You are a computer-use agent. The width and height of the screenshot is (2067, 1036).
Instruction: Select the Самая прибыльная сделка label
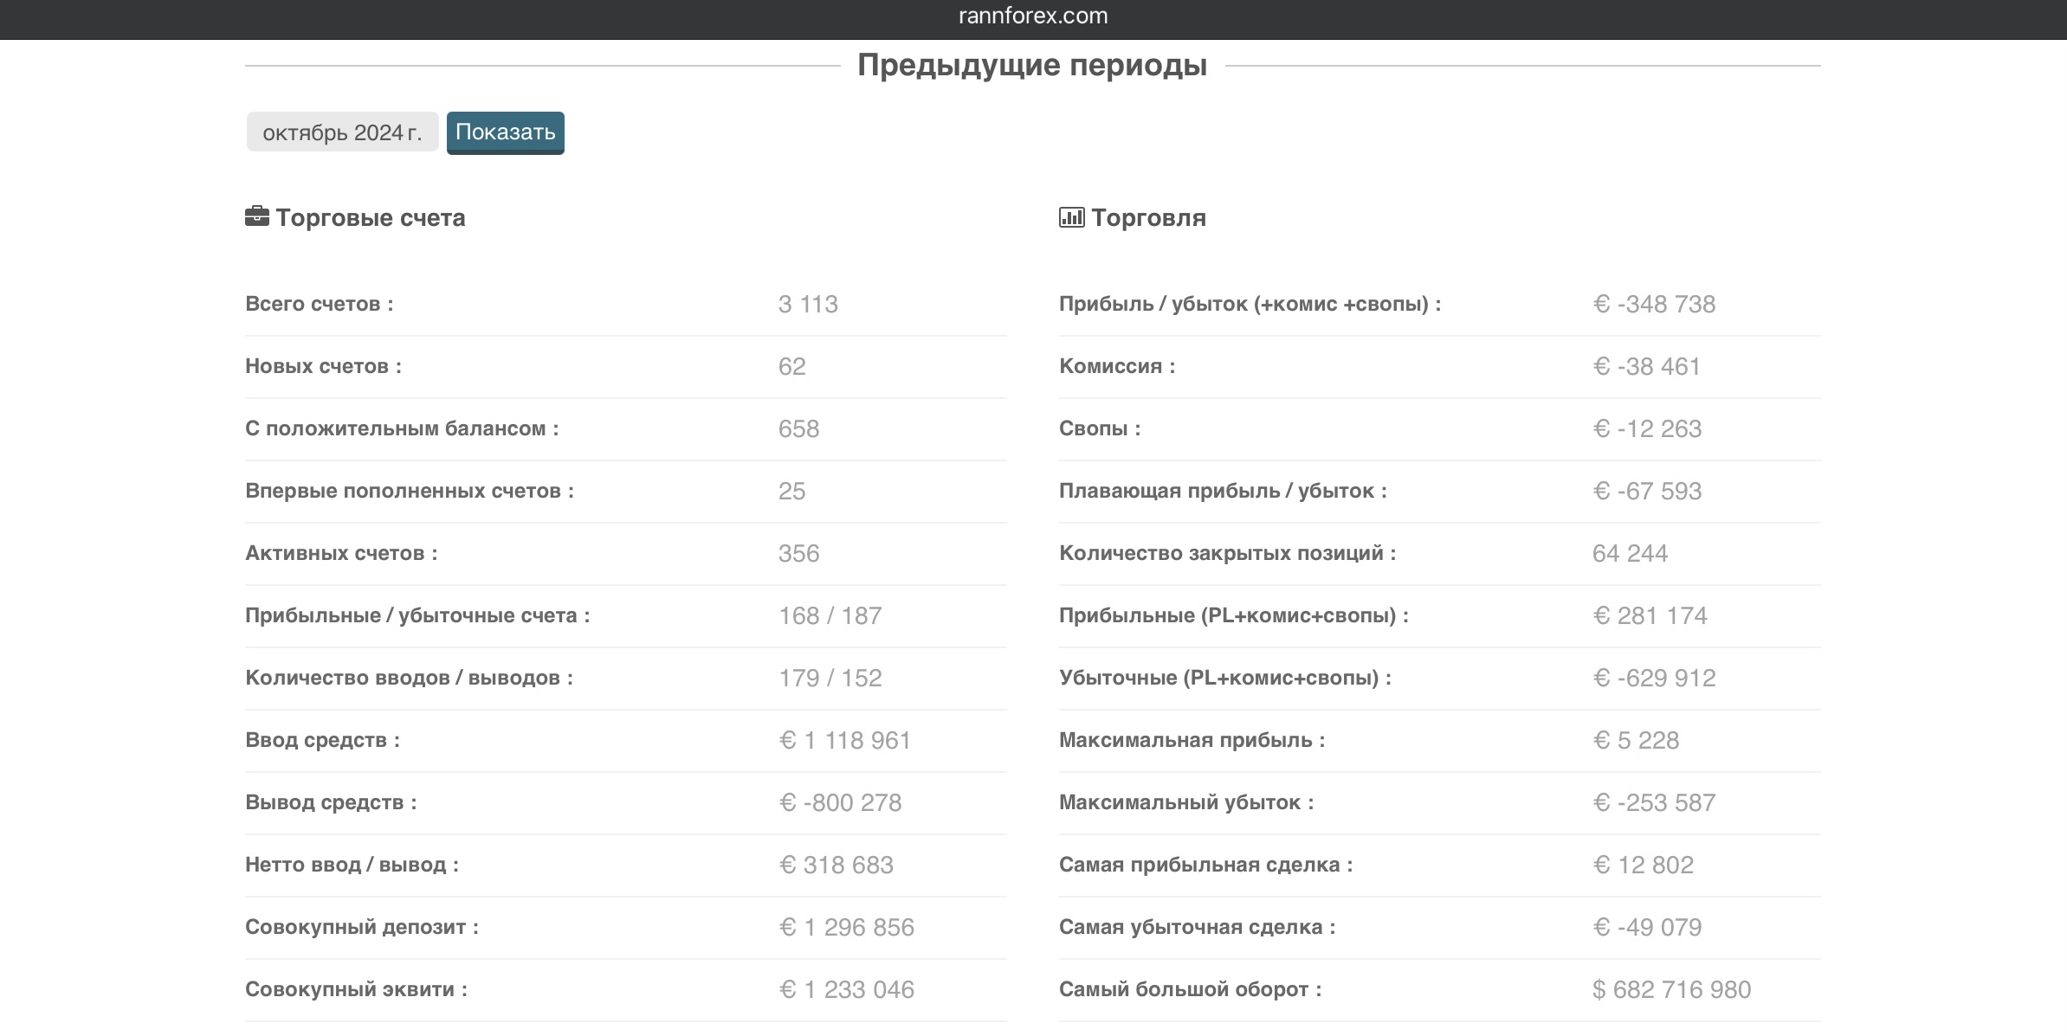(x=1206, y=865)
